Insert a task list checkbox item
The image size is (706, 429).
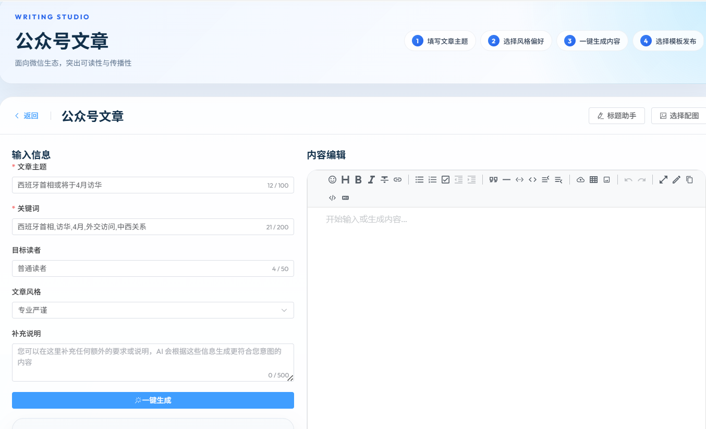[x=445, y=180]
